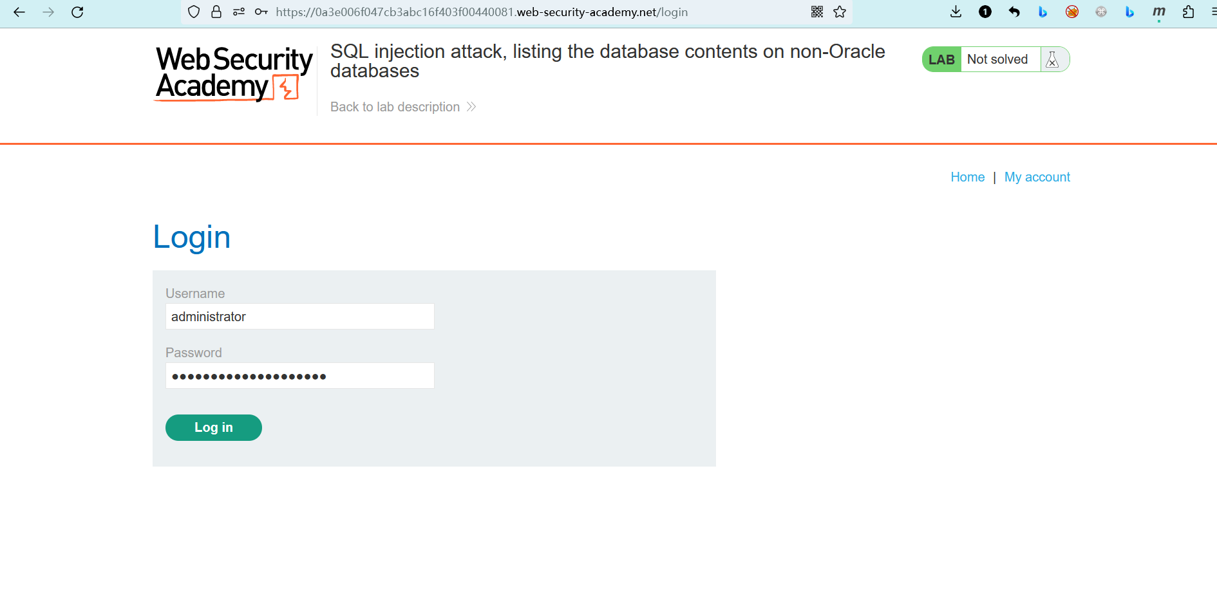Go to My account page
The width and height of the screenshot is (1217, 614).
tap(1037, 177)
